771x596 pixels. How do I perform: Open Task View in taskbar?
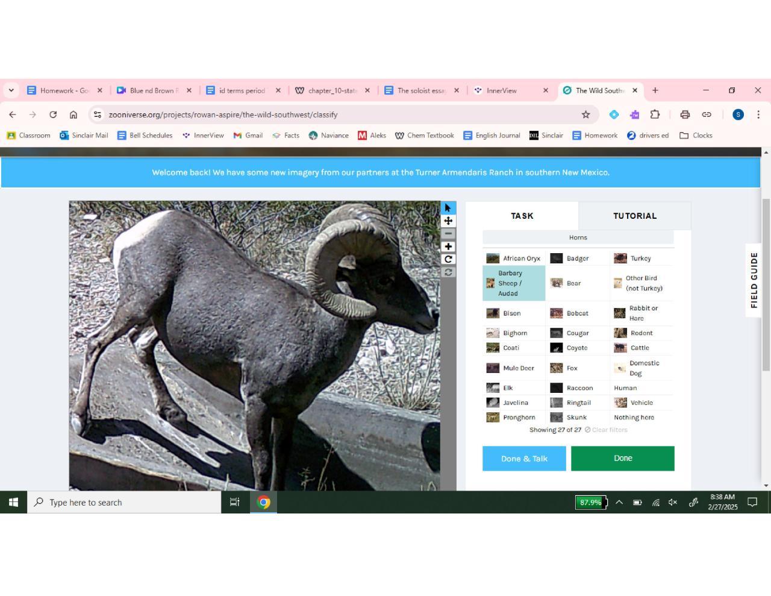point(235,502)
